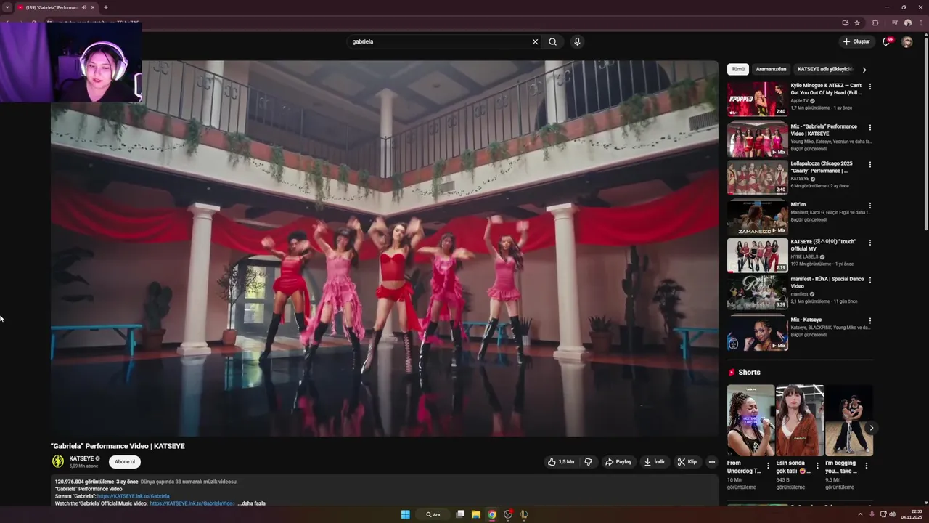Screen dimensions: 929x523
Task: Click the video player to pause
Action: click(x=385, y=248)
